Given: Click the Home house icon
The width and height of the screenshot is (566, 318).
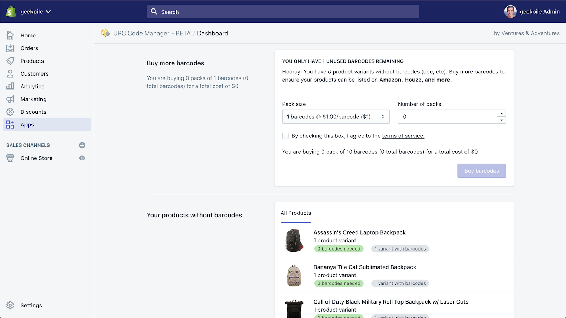Looking at the screenshot, I should [10, 35].
